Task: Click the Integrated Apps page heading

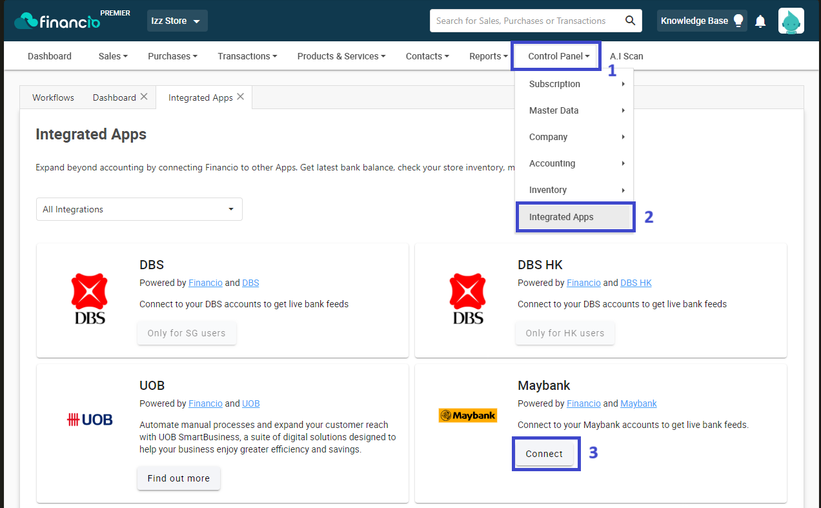Action: pyautogui.click(x=91, y=134)
